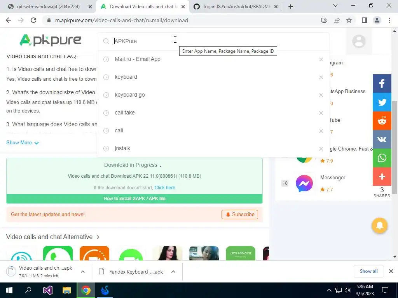This screenshot has width=398, height=298.
Task: Open Messenger app listing title
Action: 333,178
